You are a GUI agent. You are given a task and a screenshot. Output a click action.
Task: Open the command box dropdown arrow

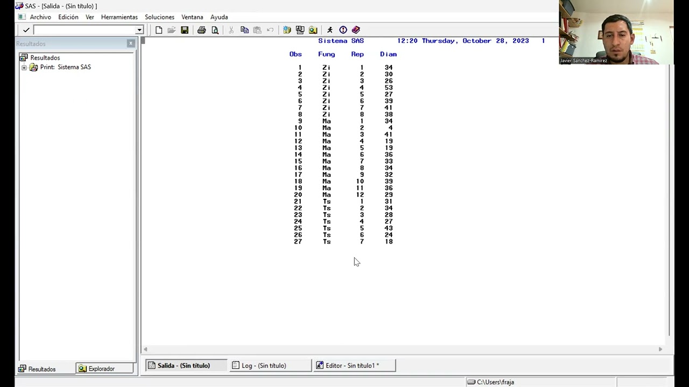pos(139,30)
